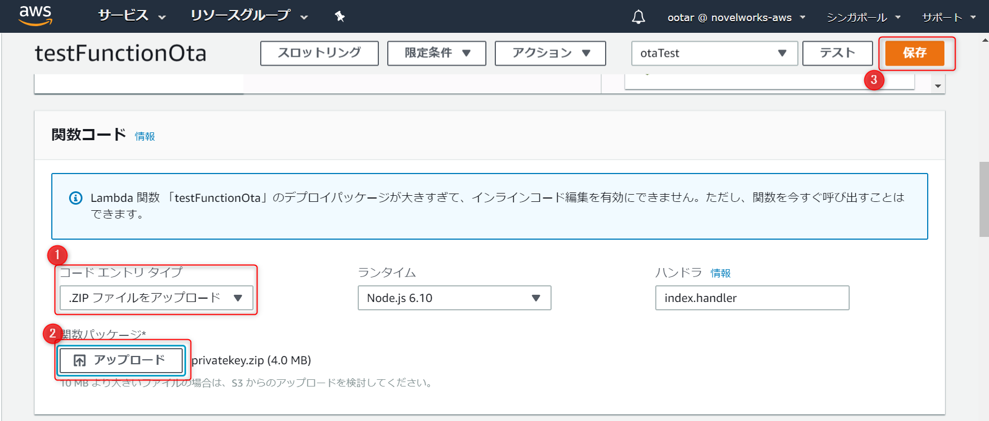The image size is (989, 421).
Task: Open the ootar @ novelworks-aws account menu
Action: pyautogui.click(x=737, y=17)
